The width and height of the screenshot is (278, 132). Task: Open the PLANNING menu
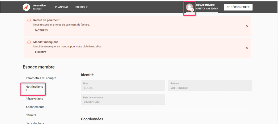point(62,7)
